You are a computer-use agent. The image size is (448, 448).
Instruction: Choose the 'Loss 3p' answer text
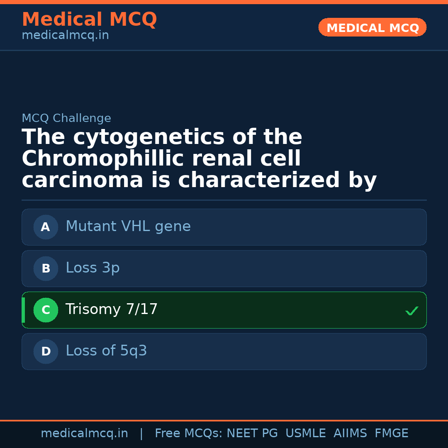[x=93, y=268]
